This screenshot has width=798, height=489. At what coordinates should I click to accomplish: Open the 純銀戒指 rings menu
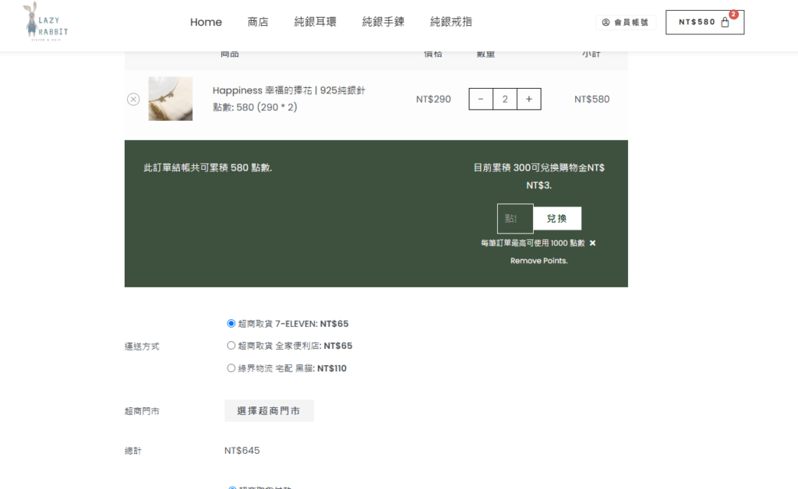(x=450, y=22)
